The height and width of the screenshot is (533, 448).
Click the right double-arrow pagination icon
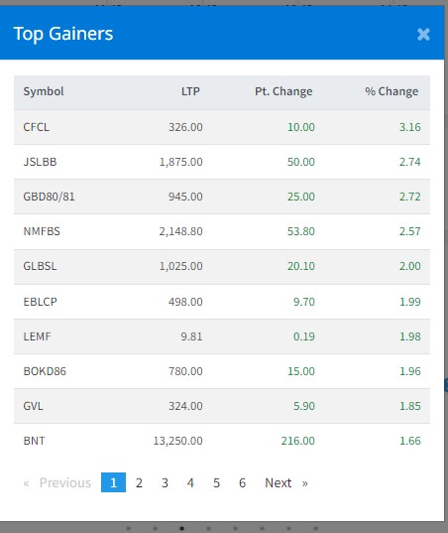point(304,483)
